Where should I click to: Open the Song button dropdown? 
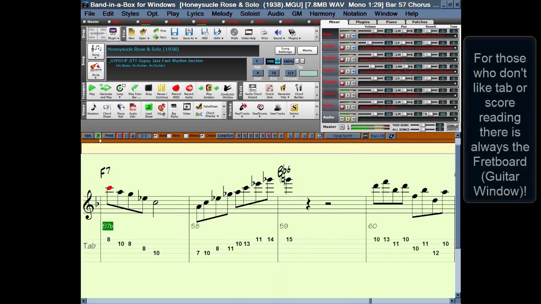coord(96,51)
